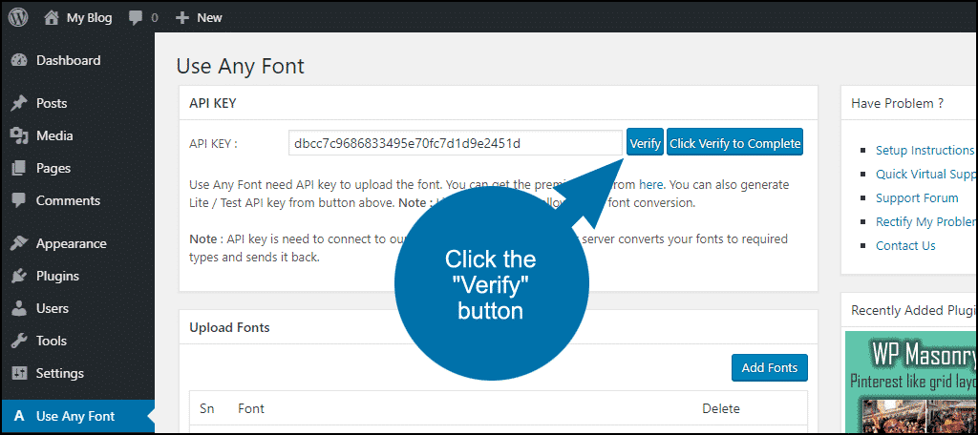Click the Tools wrench icon
Image resolution: width=978 pixels, height=435 pixels.
tap(19, 341)
